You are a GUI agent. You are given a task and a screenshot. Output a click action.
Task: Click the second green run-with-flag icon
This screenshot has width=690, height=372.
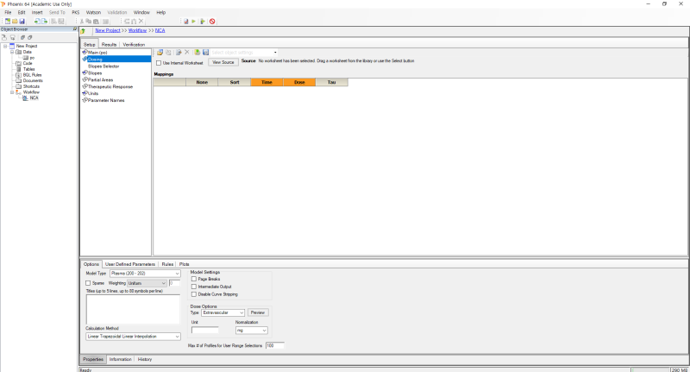203,21
